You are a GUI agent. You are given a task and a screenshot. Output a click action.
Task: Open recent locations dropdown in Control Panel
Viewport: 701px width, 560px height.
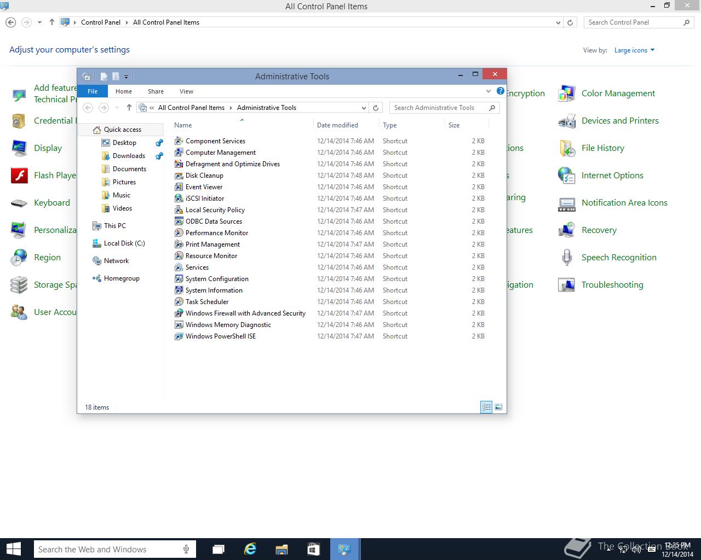(39, 22)
